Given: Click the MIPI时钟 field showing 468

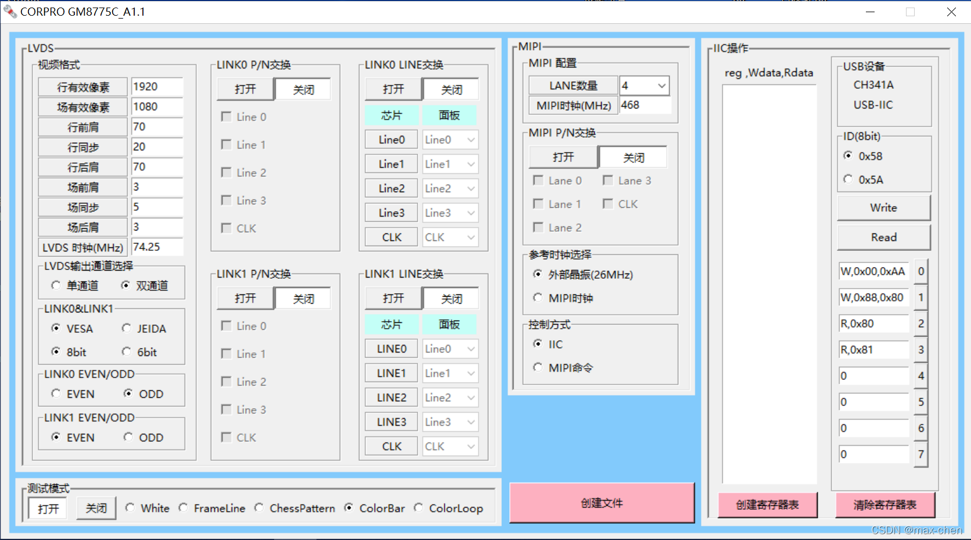Looking at the screenshot, I should (x=645, y=105).
